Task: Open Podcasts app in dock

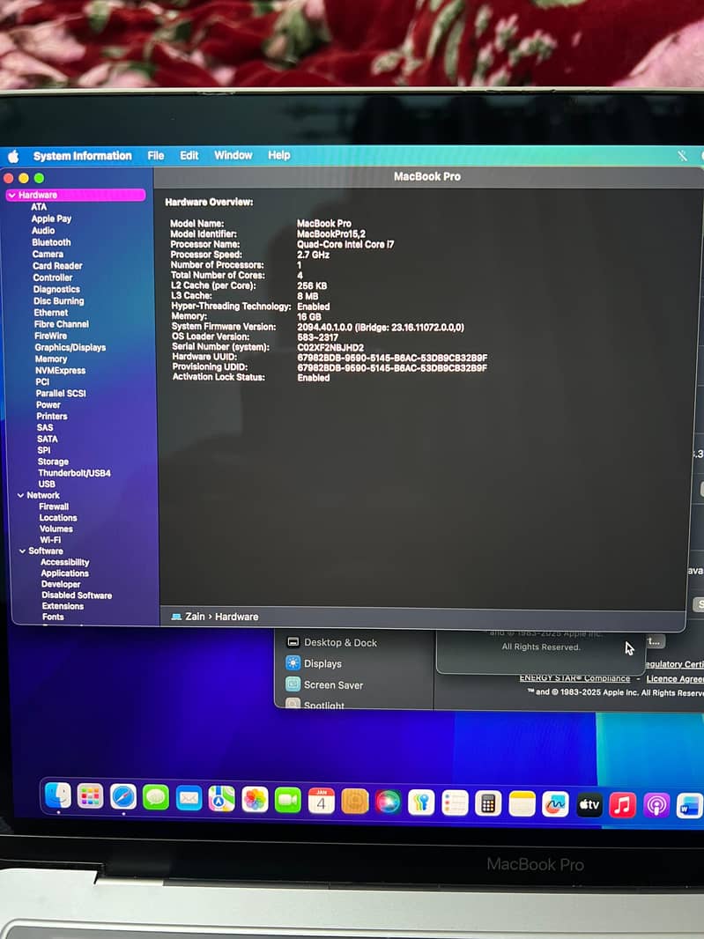Action: [x=656, y=806]
